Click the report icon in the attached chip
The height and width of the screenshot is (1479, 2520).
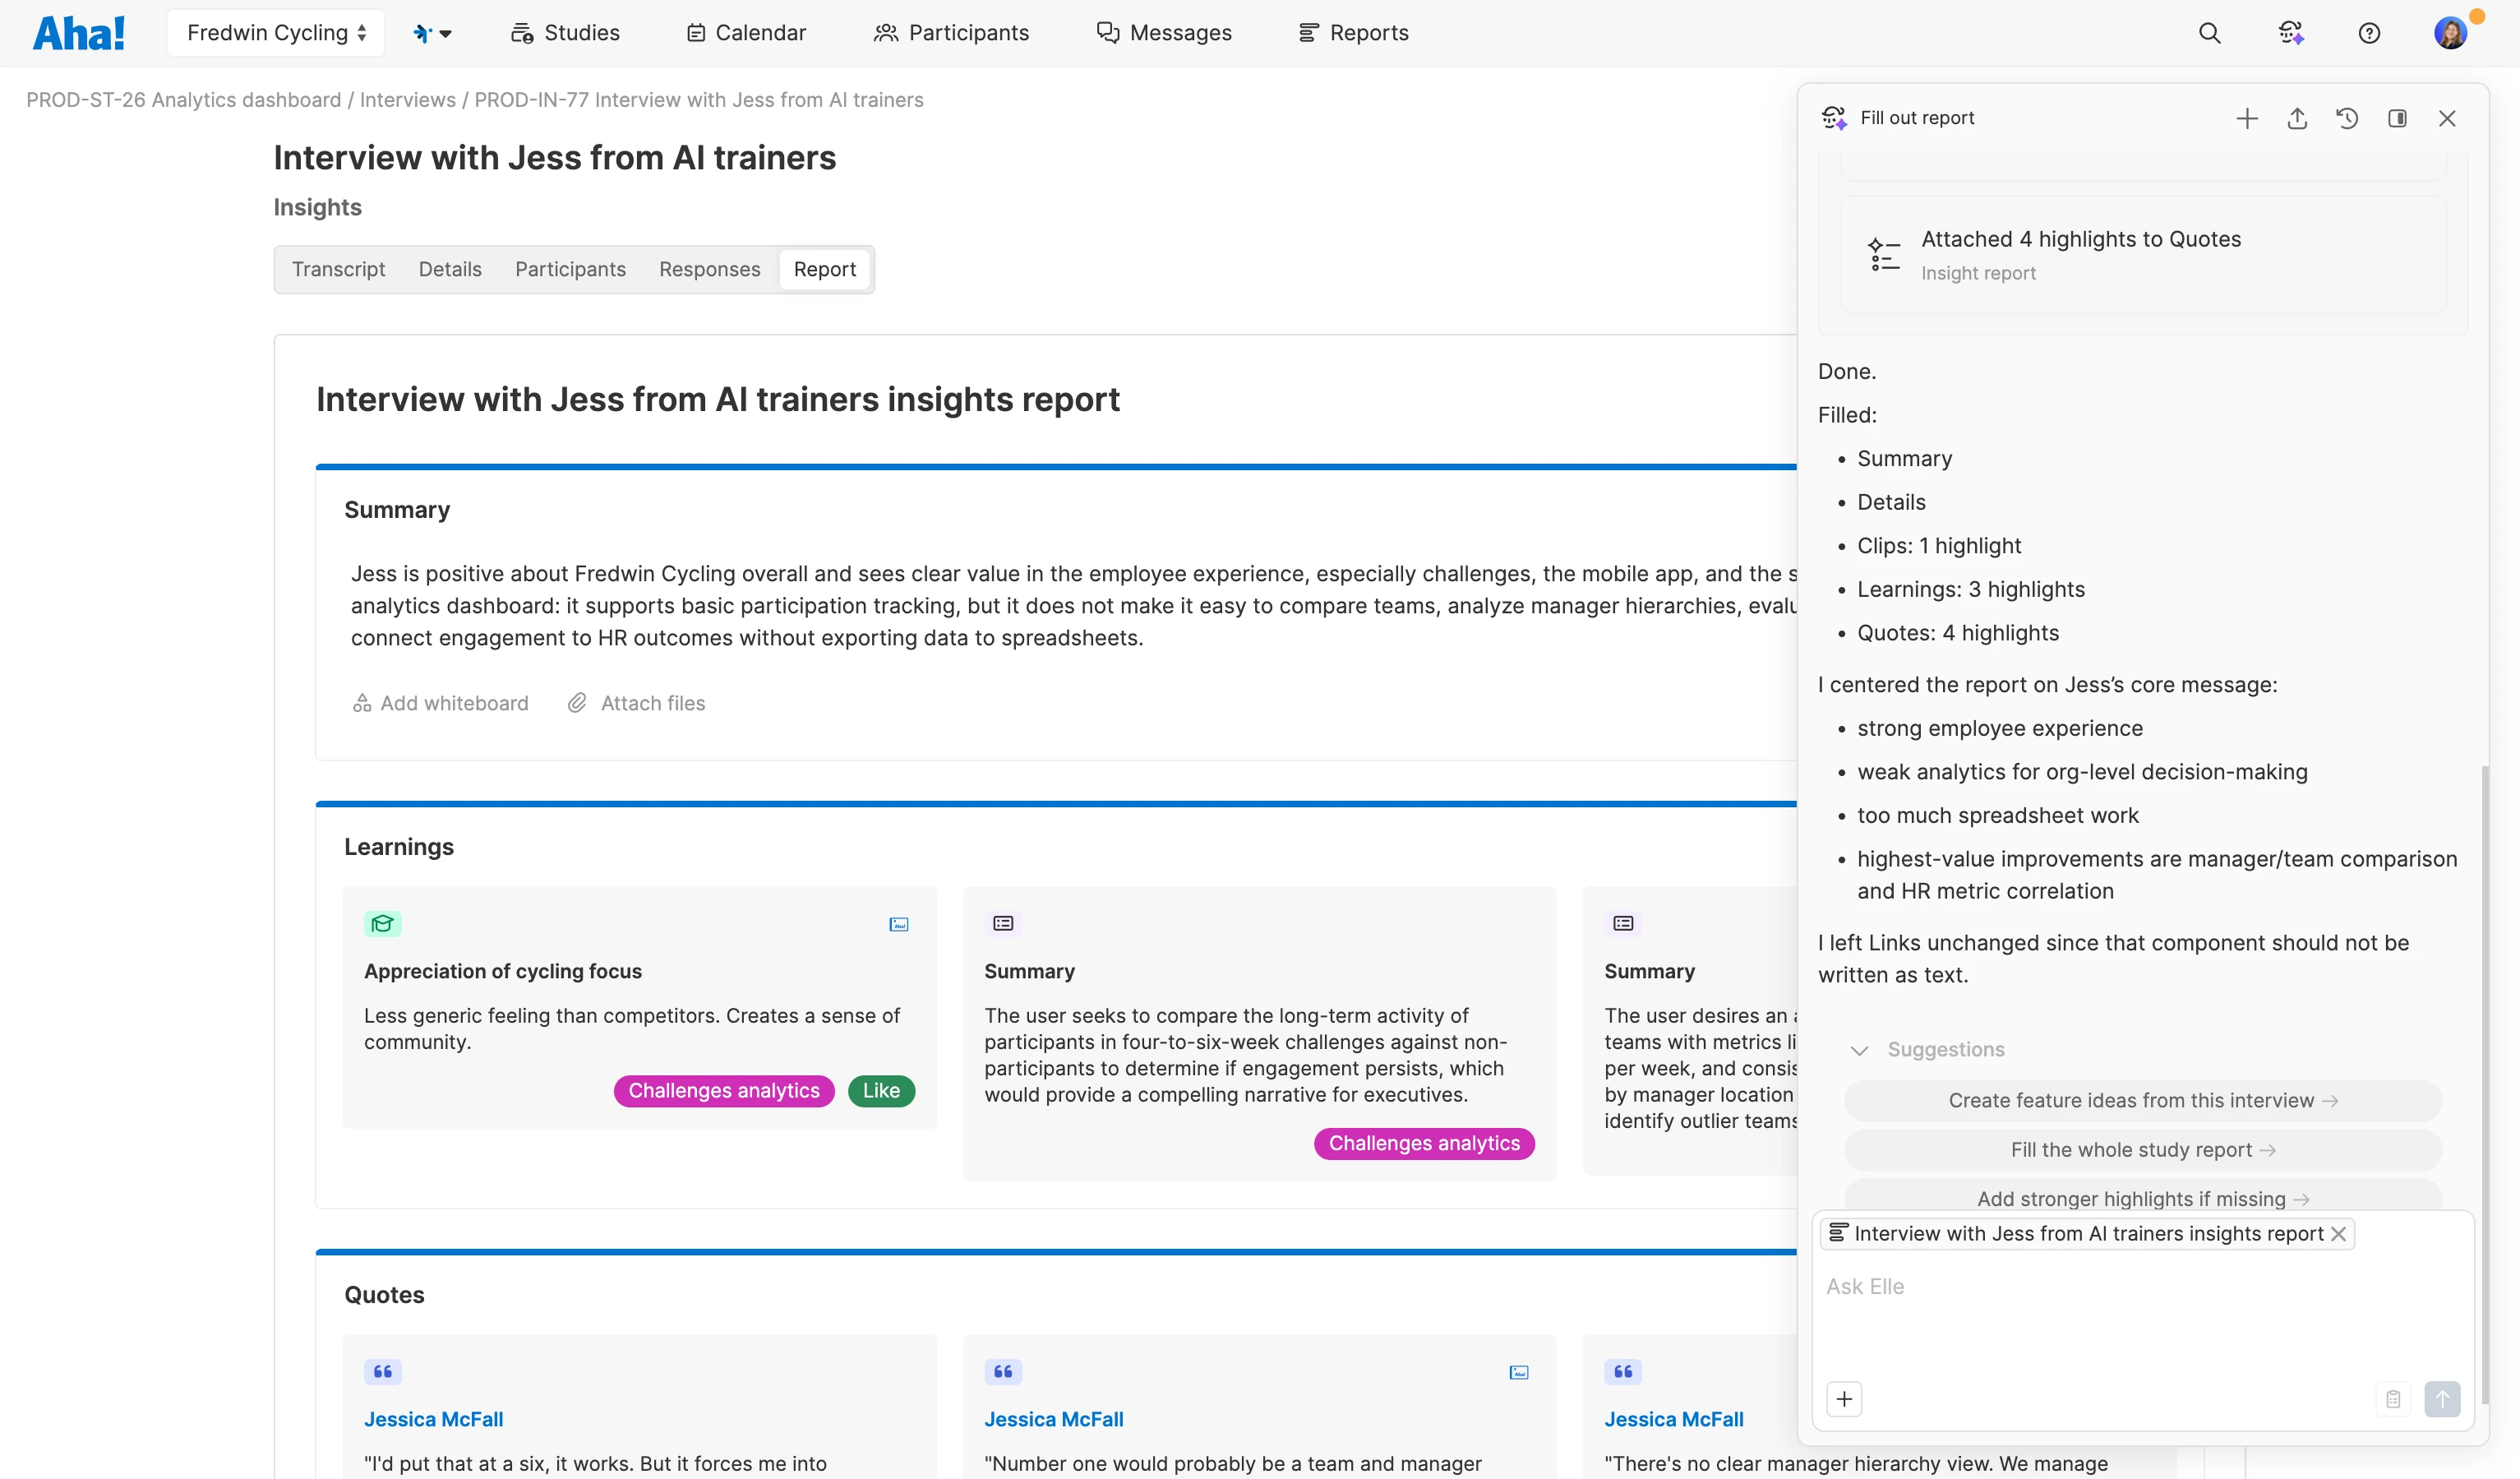(1838, 1233)
